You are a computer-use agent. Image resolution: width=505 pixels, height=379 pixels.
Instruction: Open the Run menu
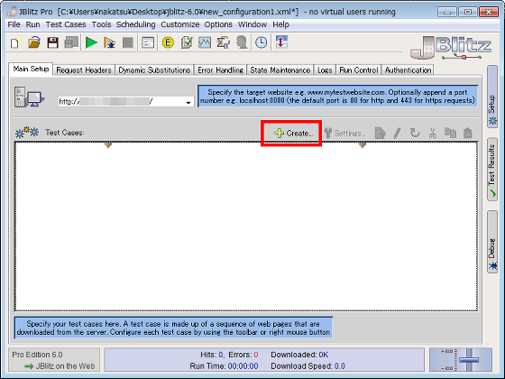[x=32, y=24]
